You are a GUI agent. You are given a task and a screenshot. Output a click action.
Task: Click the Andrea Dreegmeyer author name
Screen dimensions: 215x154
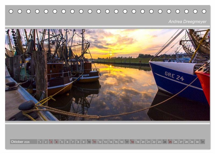pyautogui.click(x=187, y=22)
